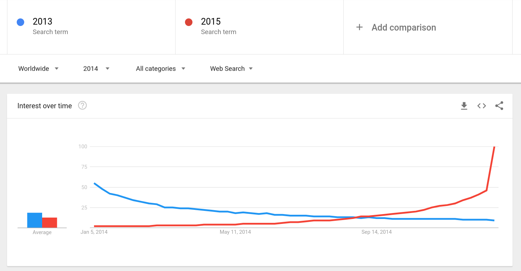Add a comparison term
The width and height of the screenshot is (521, 271).
[x=428, y=27]
